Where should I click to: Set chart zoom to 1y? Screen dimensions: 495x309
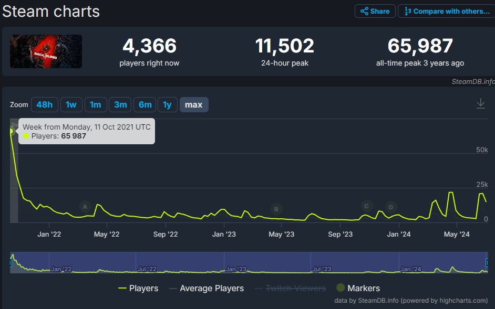[x=167, y=105]
